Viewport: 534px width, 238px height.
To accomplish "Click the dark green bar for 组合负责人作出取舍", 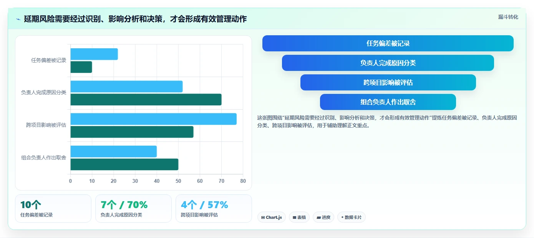I will tap(124, 164).
